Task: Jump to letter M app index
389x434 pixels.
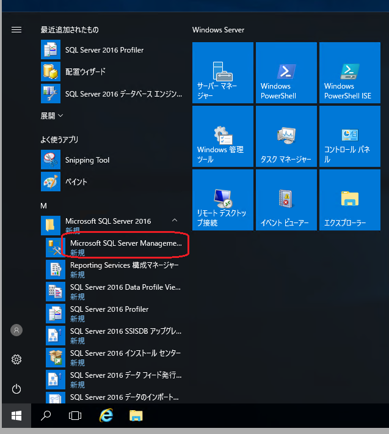Action: pyautogui.click(x=44, y=205)
